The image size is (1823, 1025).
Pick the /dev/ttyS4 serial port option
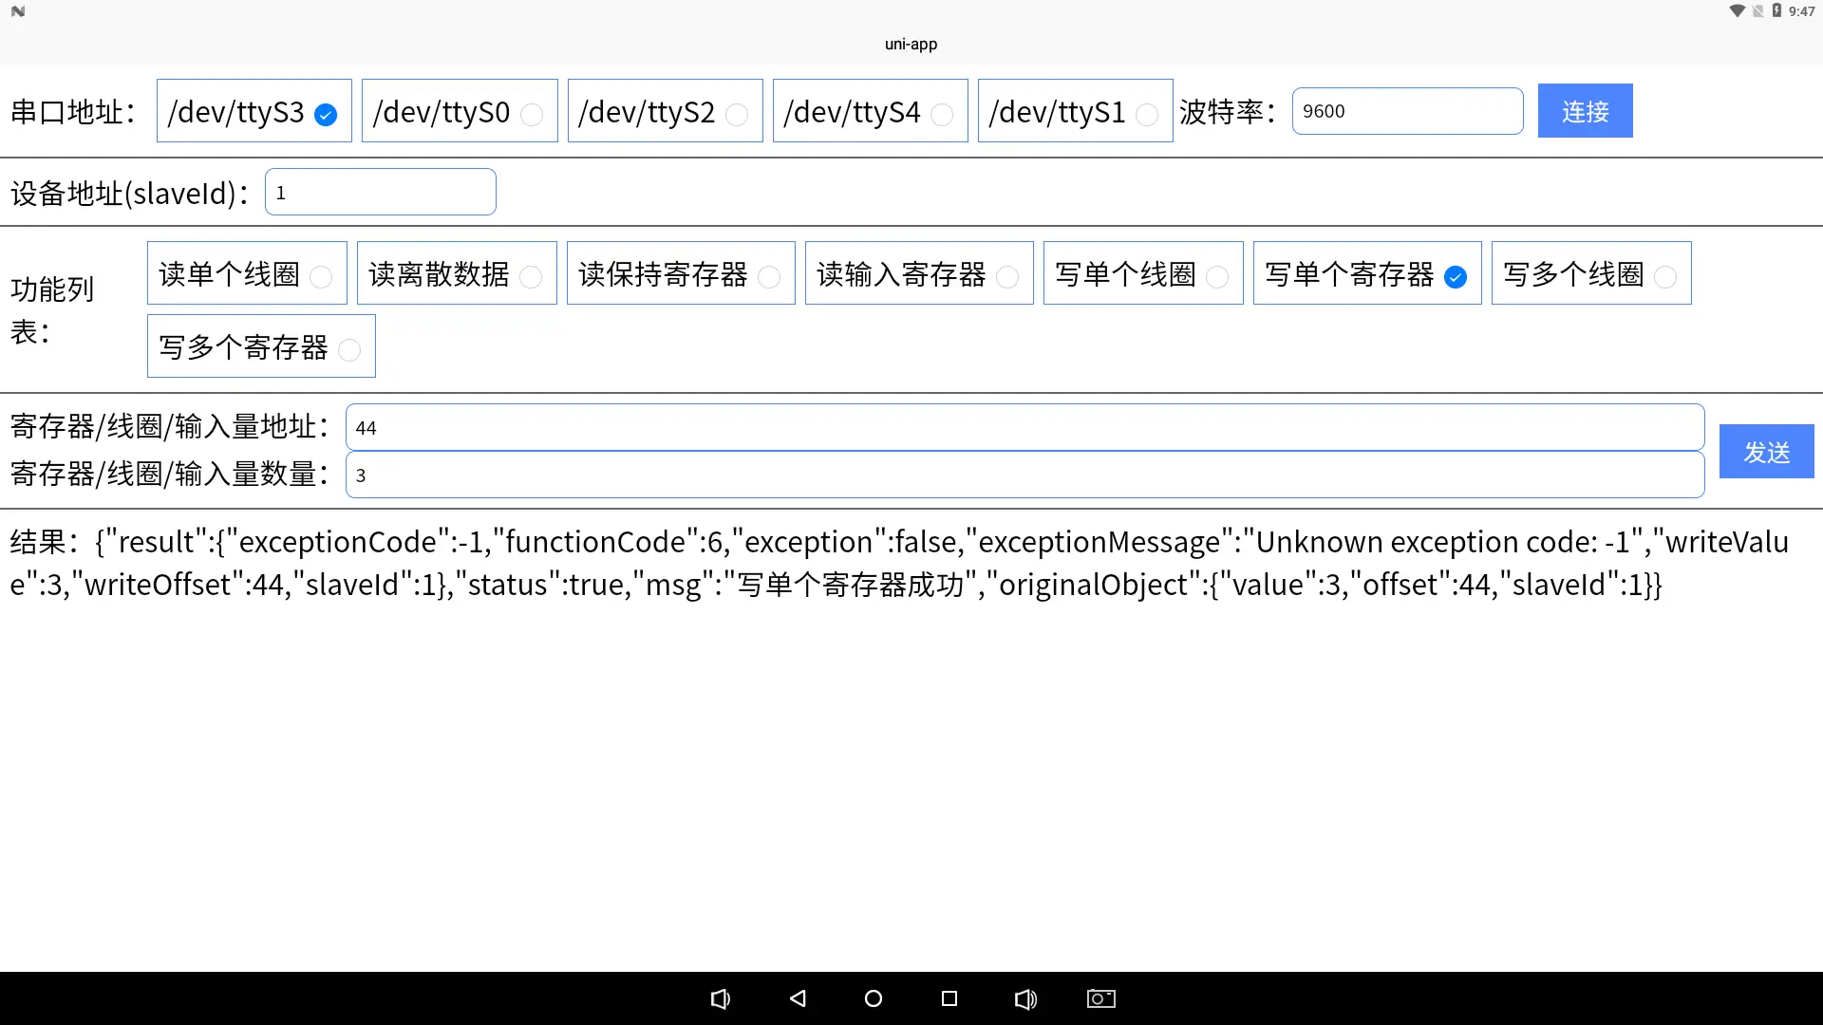point(870,111)
